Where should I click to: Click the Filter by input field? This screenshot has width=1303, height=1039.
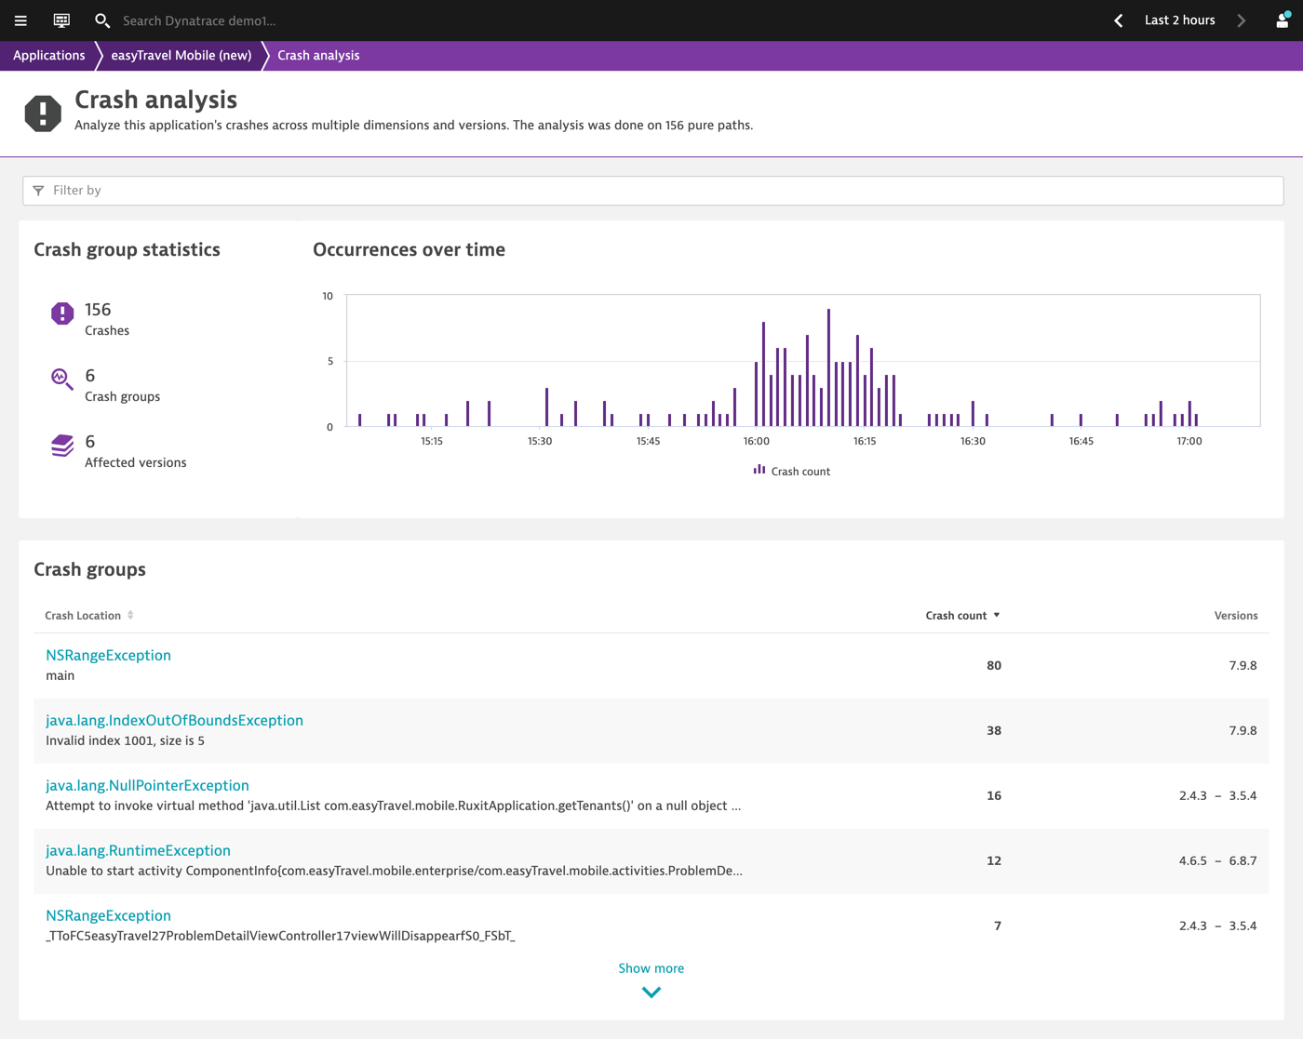pyautogui.click(x=653, y=191)
